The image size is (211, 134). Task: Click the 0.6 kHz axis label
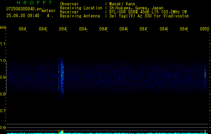[3, 127]
